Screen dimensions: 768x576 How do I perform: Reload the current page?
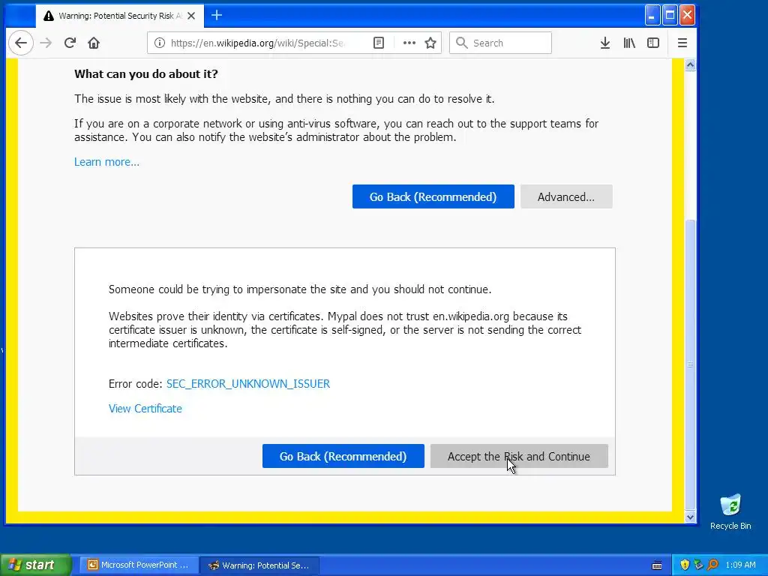coord(70,43)
